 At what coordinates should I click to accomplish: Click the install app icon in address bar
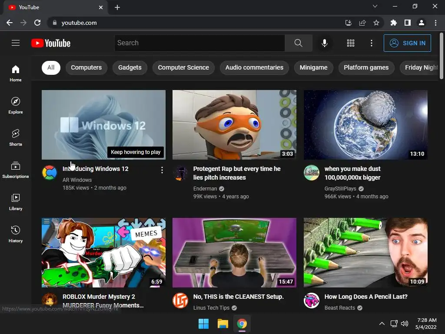349,23
